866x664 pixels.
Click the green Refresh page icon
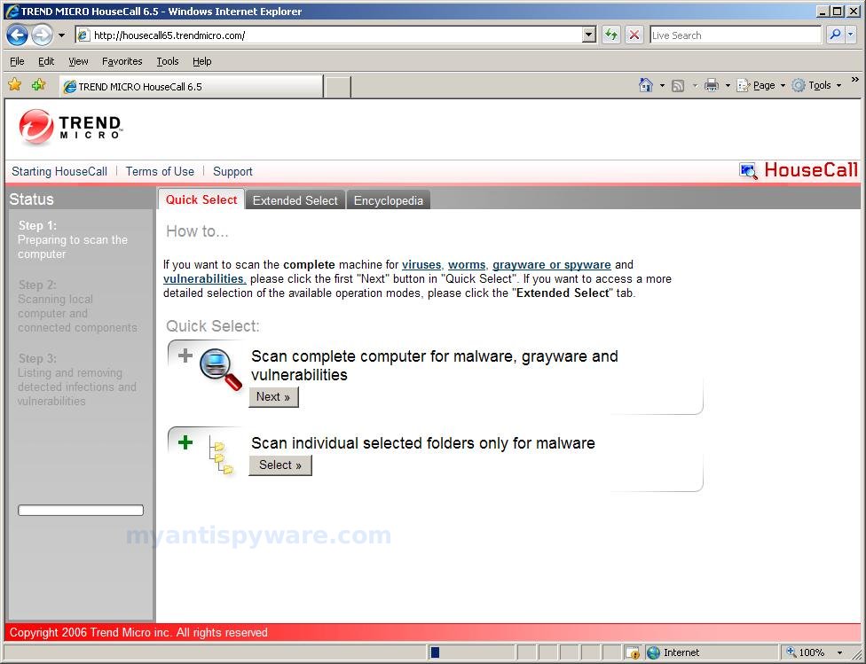(611, 35)
